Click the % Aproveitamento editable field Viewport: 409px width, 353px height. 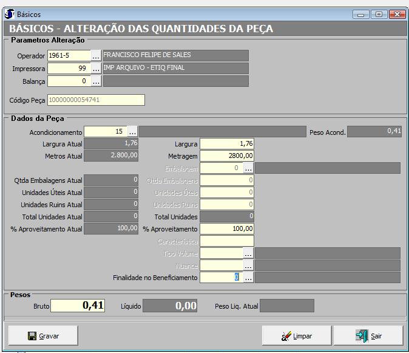(226, 229)
